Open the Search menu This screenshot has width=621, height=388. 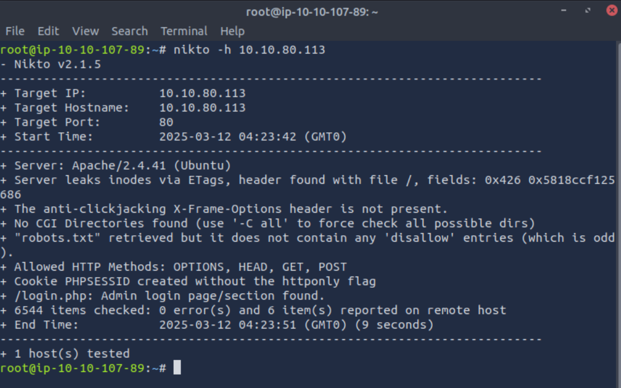[129, 31]
